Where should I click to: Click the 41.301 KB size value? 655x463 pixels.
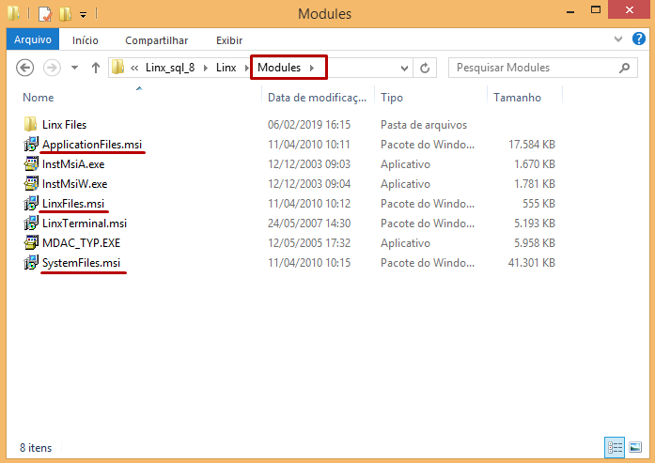pyautogui.click(x=531, y=263)
